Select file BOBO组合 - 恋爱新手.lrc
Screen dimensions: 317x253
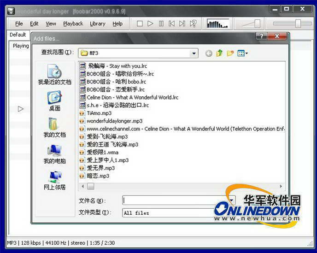112,89
